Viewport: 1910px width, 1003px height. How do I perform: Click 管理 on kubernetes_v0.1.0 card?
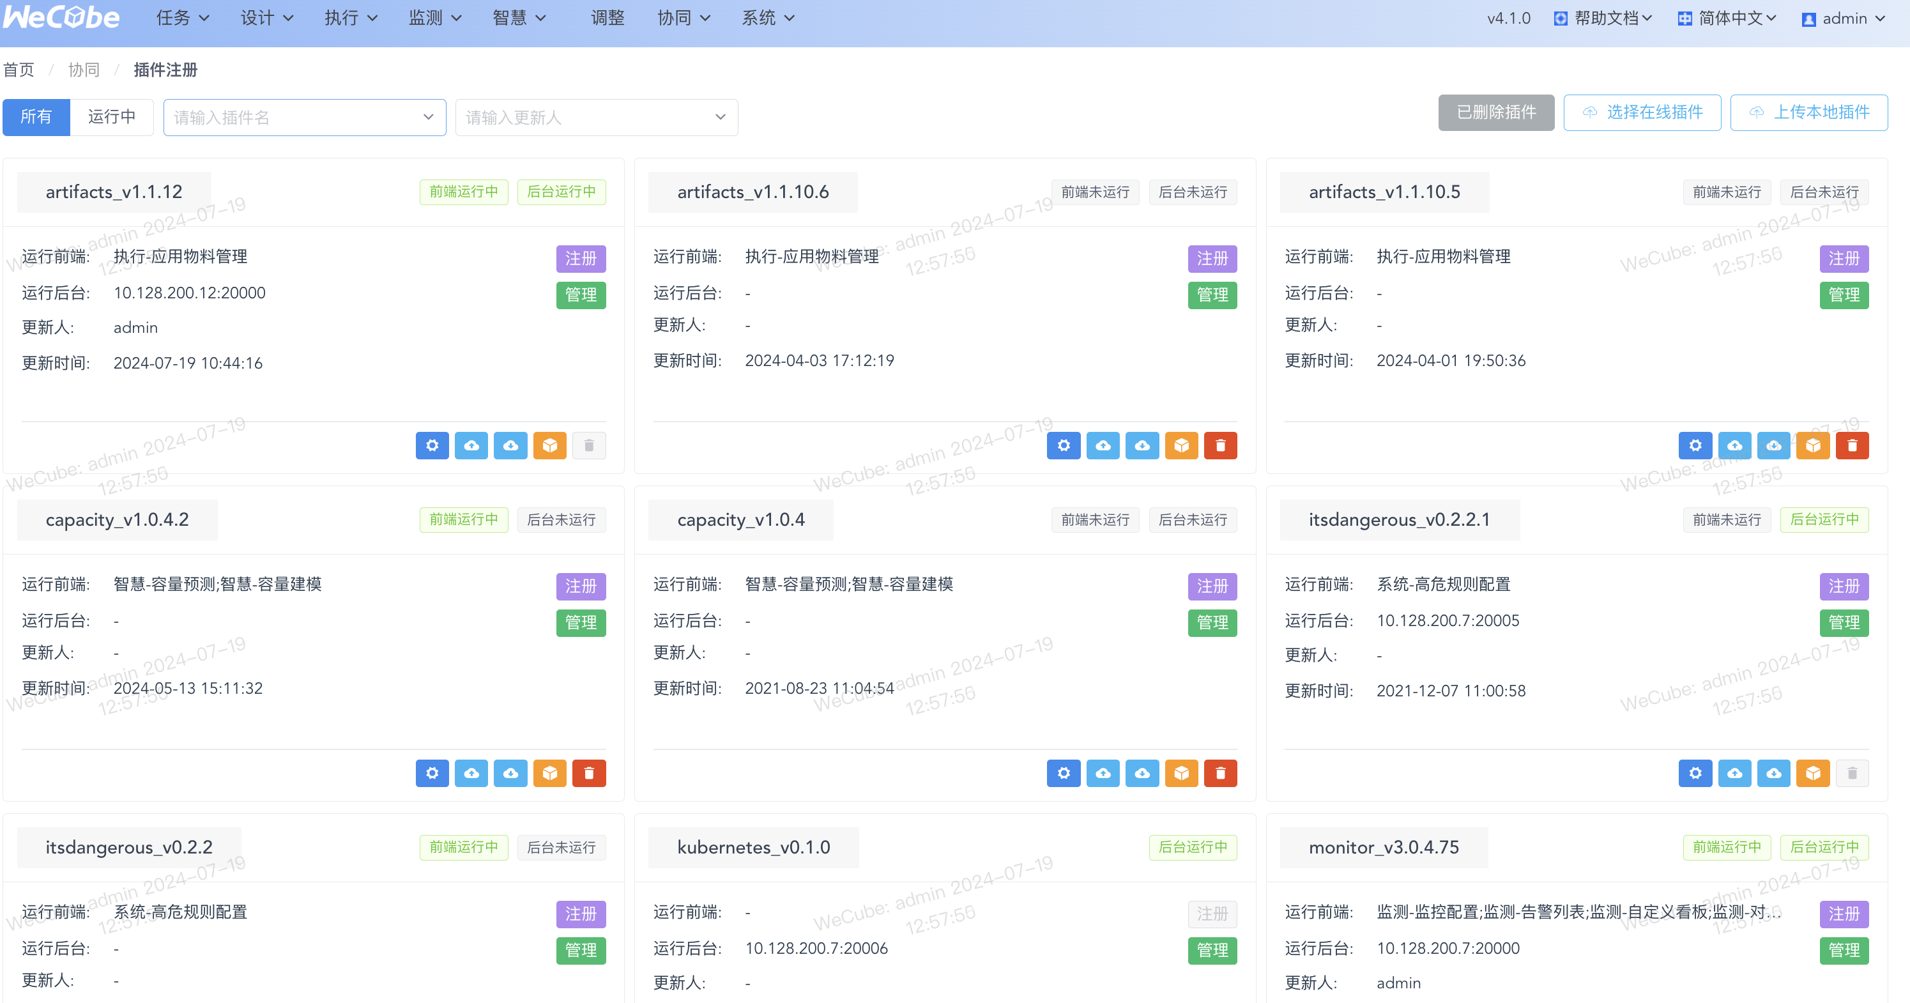(x=1213, y=951)
